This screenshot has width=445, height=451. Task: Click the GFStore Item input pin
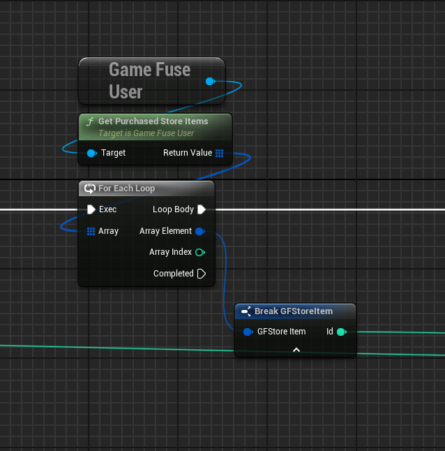248,332
